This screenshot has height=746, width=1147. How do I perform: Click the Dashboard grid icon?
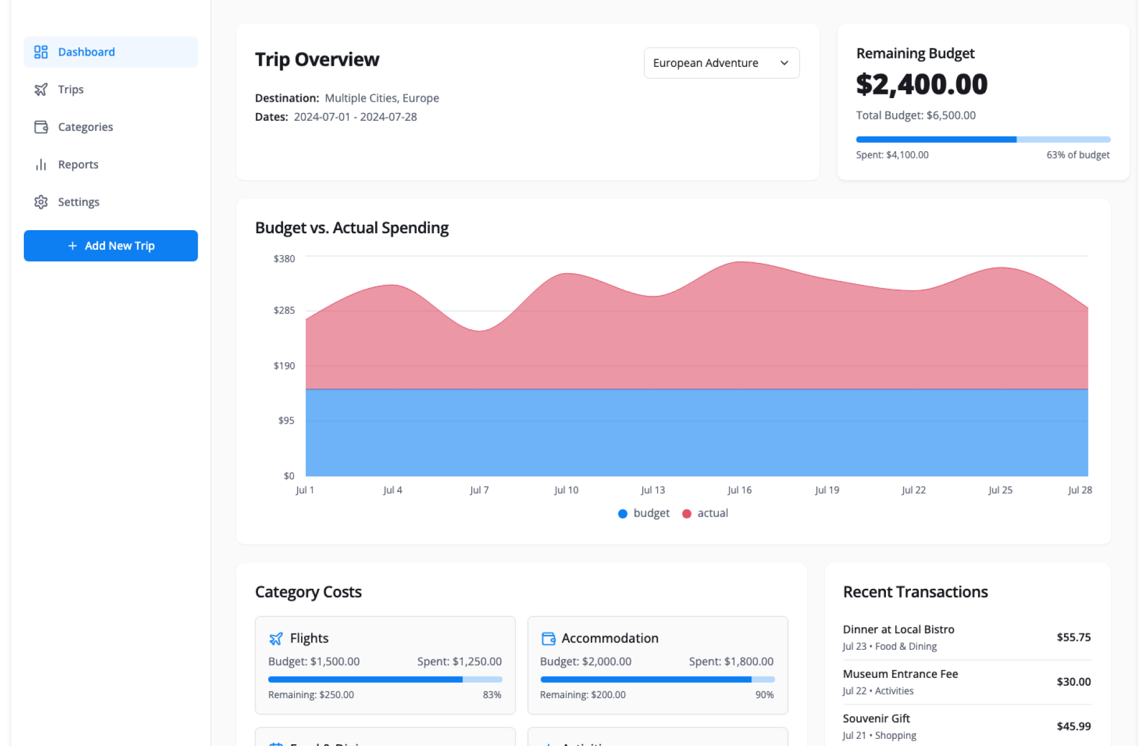point(41,52)
